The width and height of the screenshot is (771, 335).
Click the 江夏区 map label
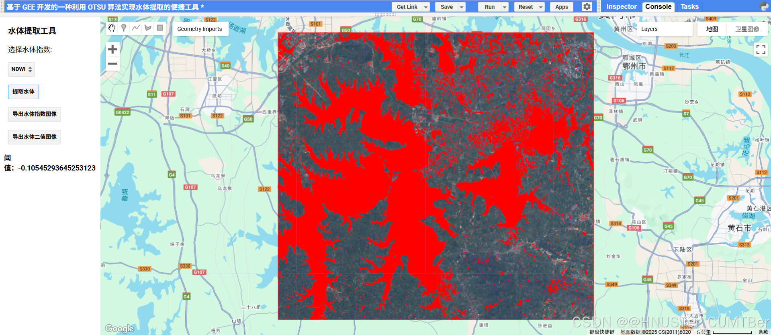[215, 79]
